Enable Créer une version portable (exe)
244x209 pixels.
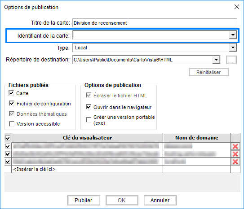point(89,120)
